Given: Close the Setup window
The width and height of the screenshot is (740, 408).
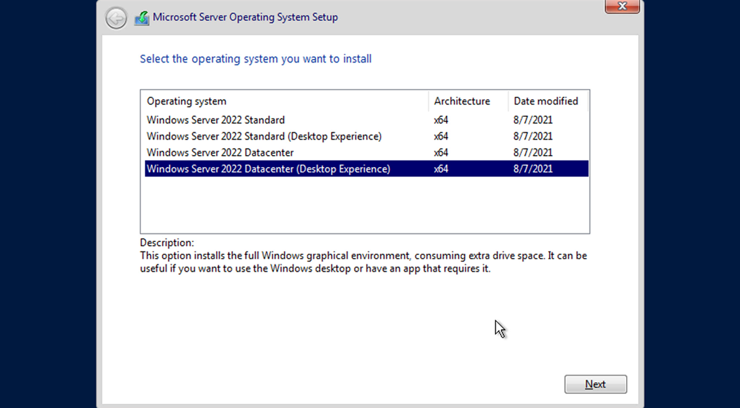Looking at the screenshot, I should pos(622,6).
